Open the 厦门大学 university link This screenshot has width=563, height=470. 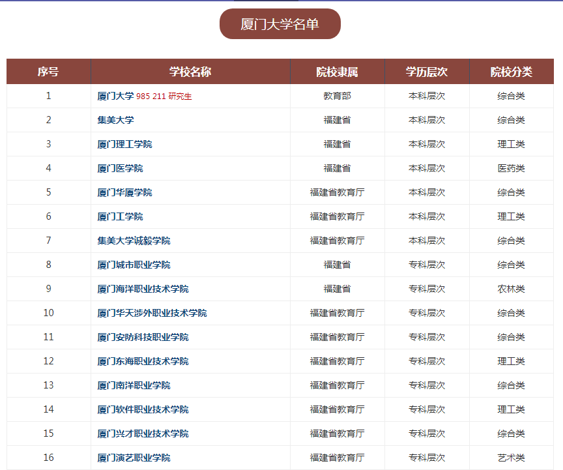(x=115, y=95)
